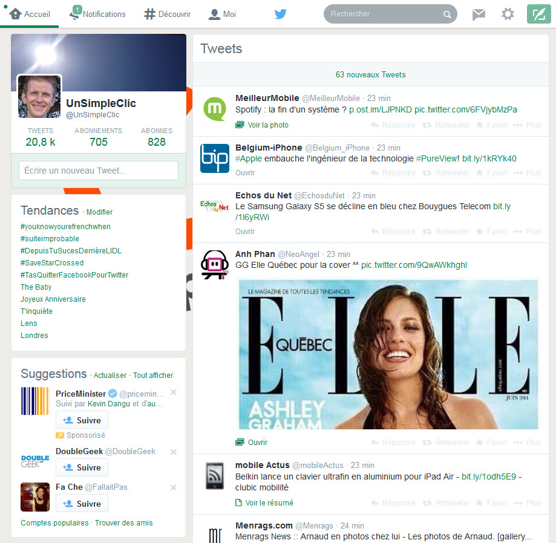Expand 'Voir la photo' on MeilleurMobile tweet
Viewport: 556px width, 543px height.
coord(262,125)
